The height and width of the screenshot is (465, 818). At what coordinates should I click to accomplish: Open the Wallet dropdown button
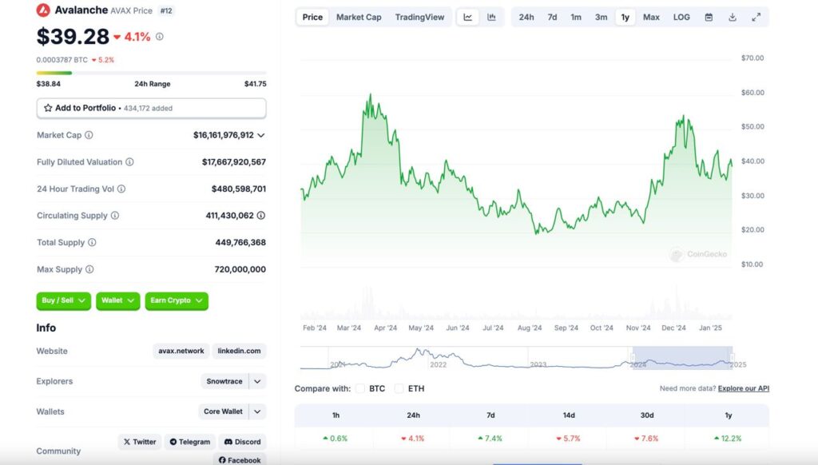(x=118, y=300)
